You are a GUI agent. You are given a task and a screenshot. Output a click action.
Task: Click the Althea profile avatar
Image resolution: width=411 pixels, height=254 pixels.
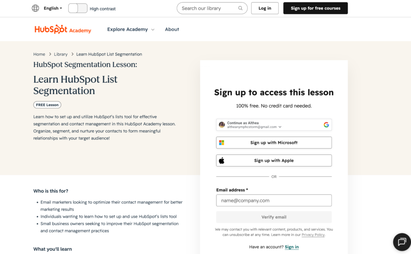[222, 125]
